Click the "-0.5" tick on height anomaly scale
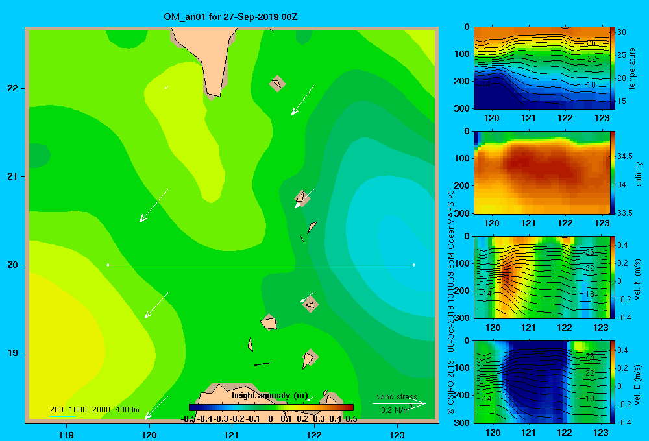Viewport: 649px width, 441px height. [189, 419]
